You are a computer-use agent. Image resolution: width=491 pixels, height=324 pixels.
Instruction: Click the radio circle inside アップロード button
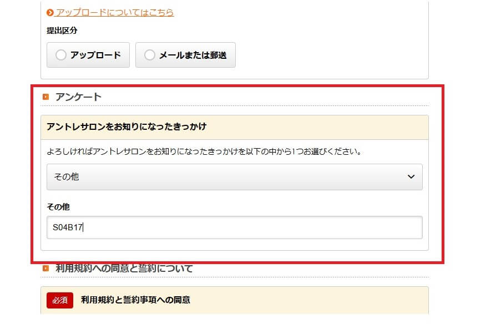pos(61,55)
